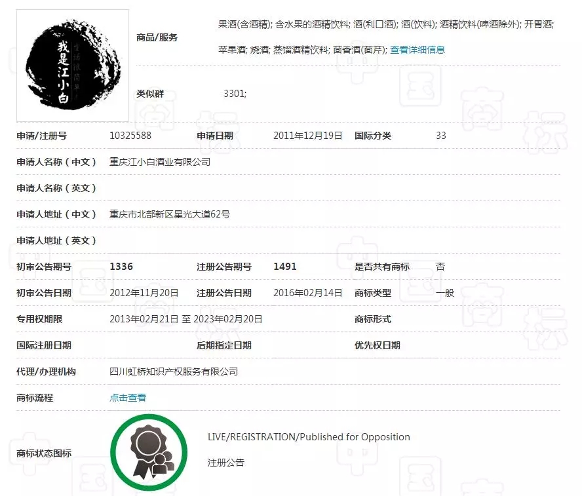Select the registration number 10325588
This screenshot has width=582, height=496.
(x=130, y=136)
